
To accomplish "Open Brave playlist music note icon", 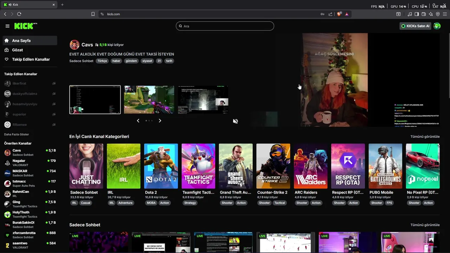I will click(x=410, y=14).
